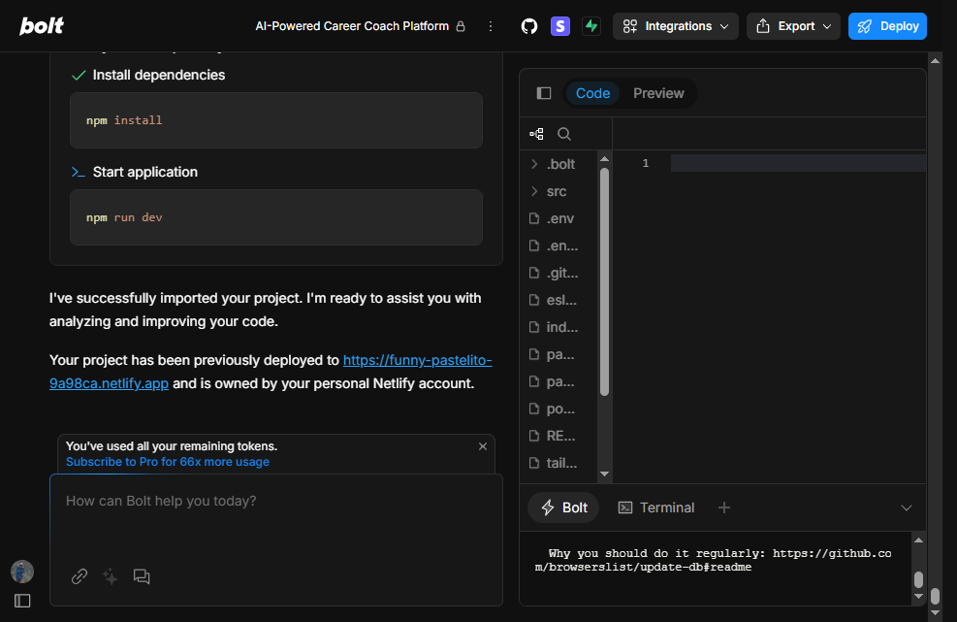Image resolution: width=957 pixels, height=622 pixels.
Task: Click the enhance prompt sparkle icon
Action: (111, 576)
